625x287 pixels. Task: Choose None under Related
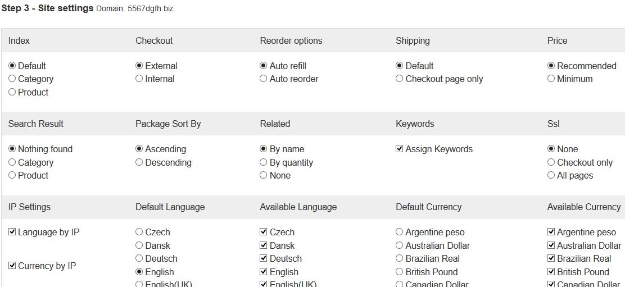263,175
